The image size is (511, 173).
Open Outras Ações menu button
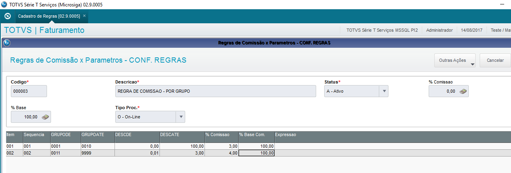coord(455,60)
